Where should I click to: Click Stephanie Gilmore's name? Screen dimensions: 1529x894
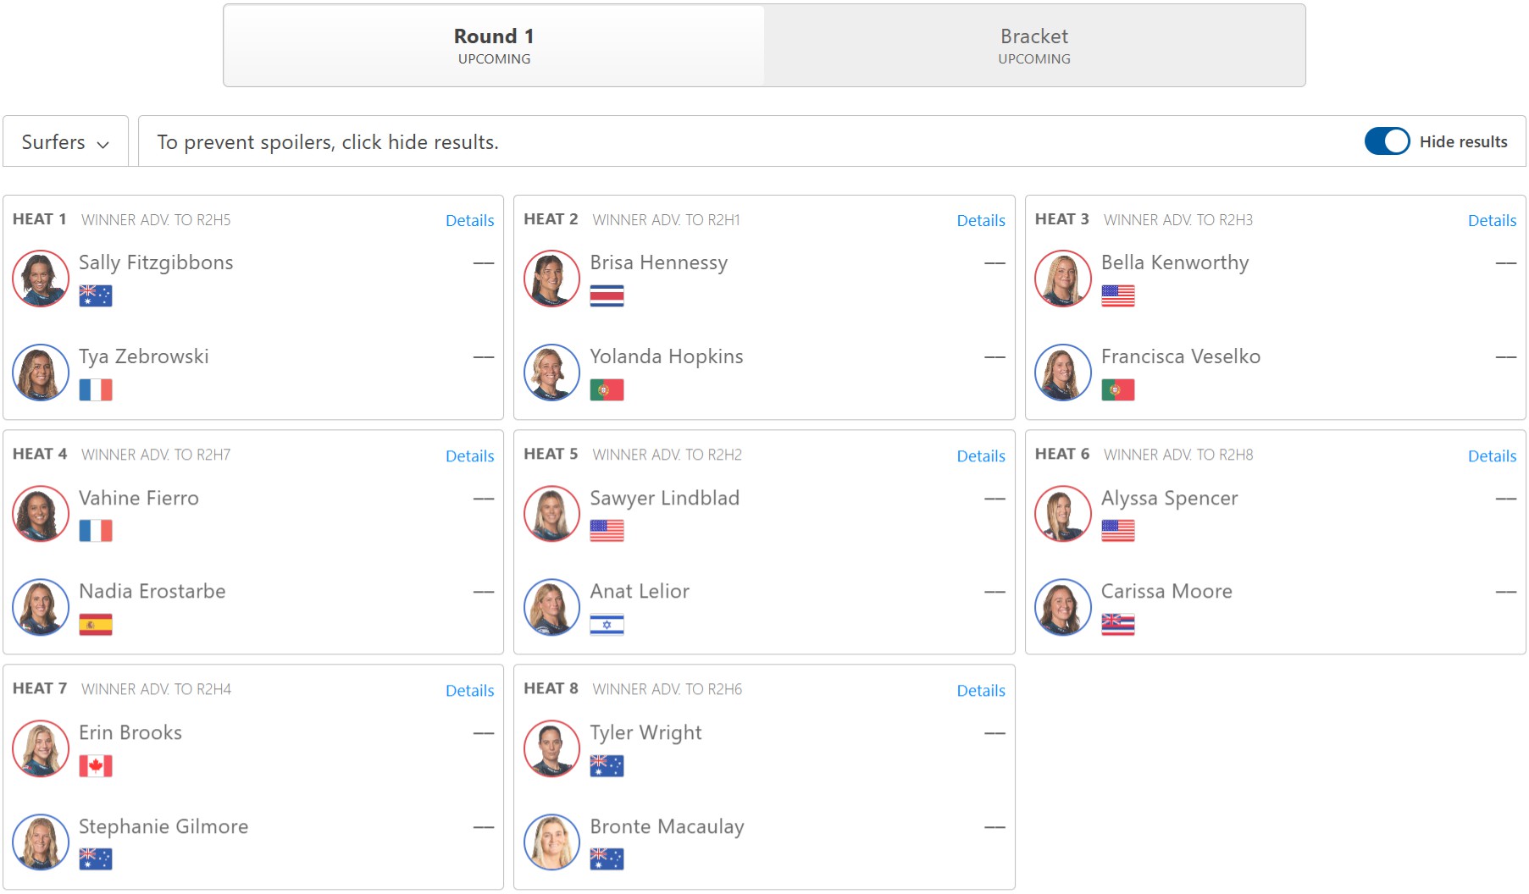(163, 826)
